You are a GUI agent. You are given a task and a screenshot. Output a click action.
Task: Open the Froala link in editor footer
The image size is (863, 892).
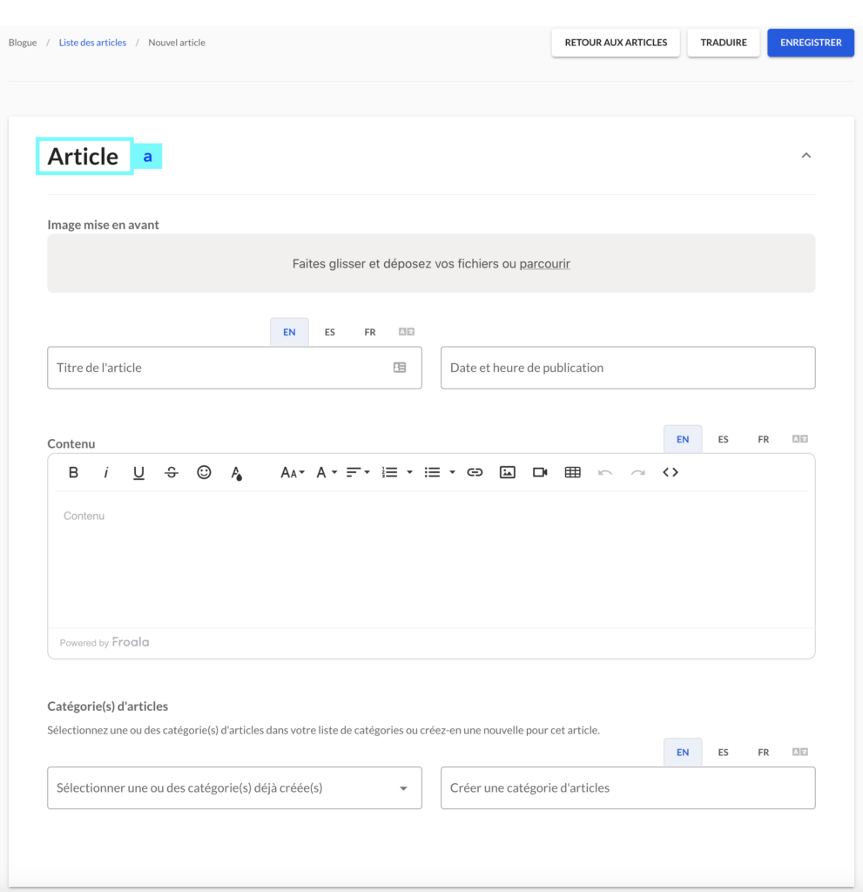(131, 642)
